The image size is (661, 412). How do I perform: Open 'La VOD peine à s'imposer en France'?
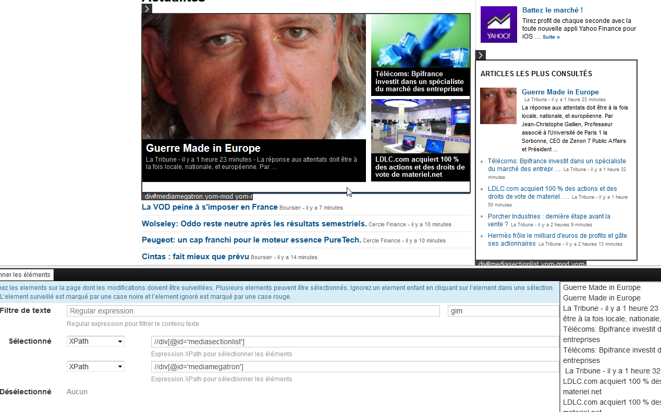[210, 207]
